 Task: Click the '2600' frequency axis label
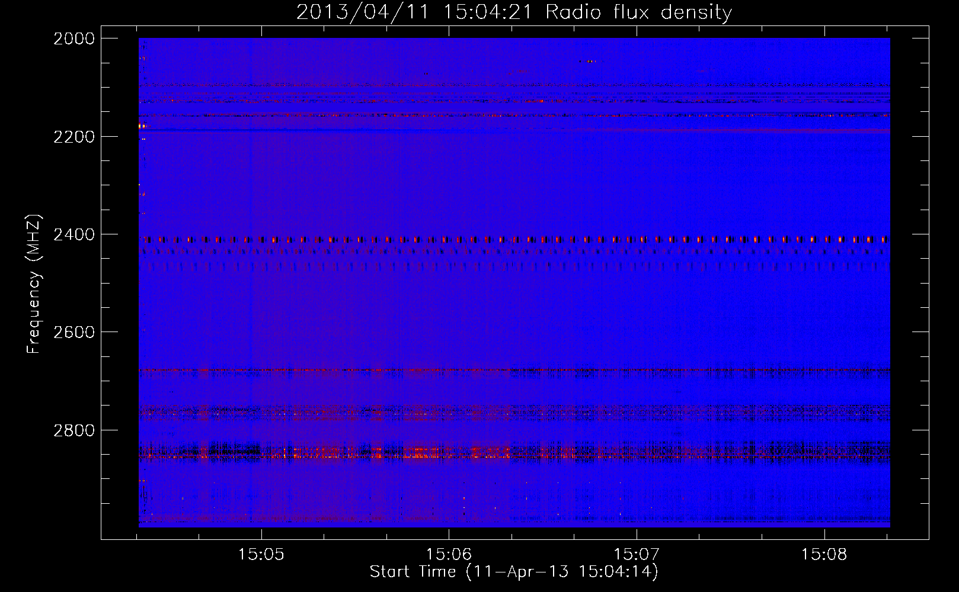pyautogui.click(x=74, y=332)
